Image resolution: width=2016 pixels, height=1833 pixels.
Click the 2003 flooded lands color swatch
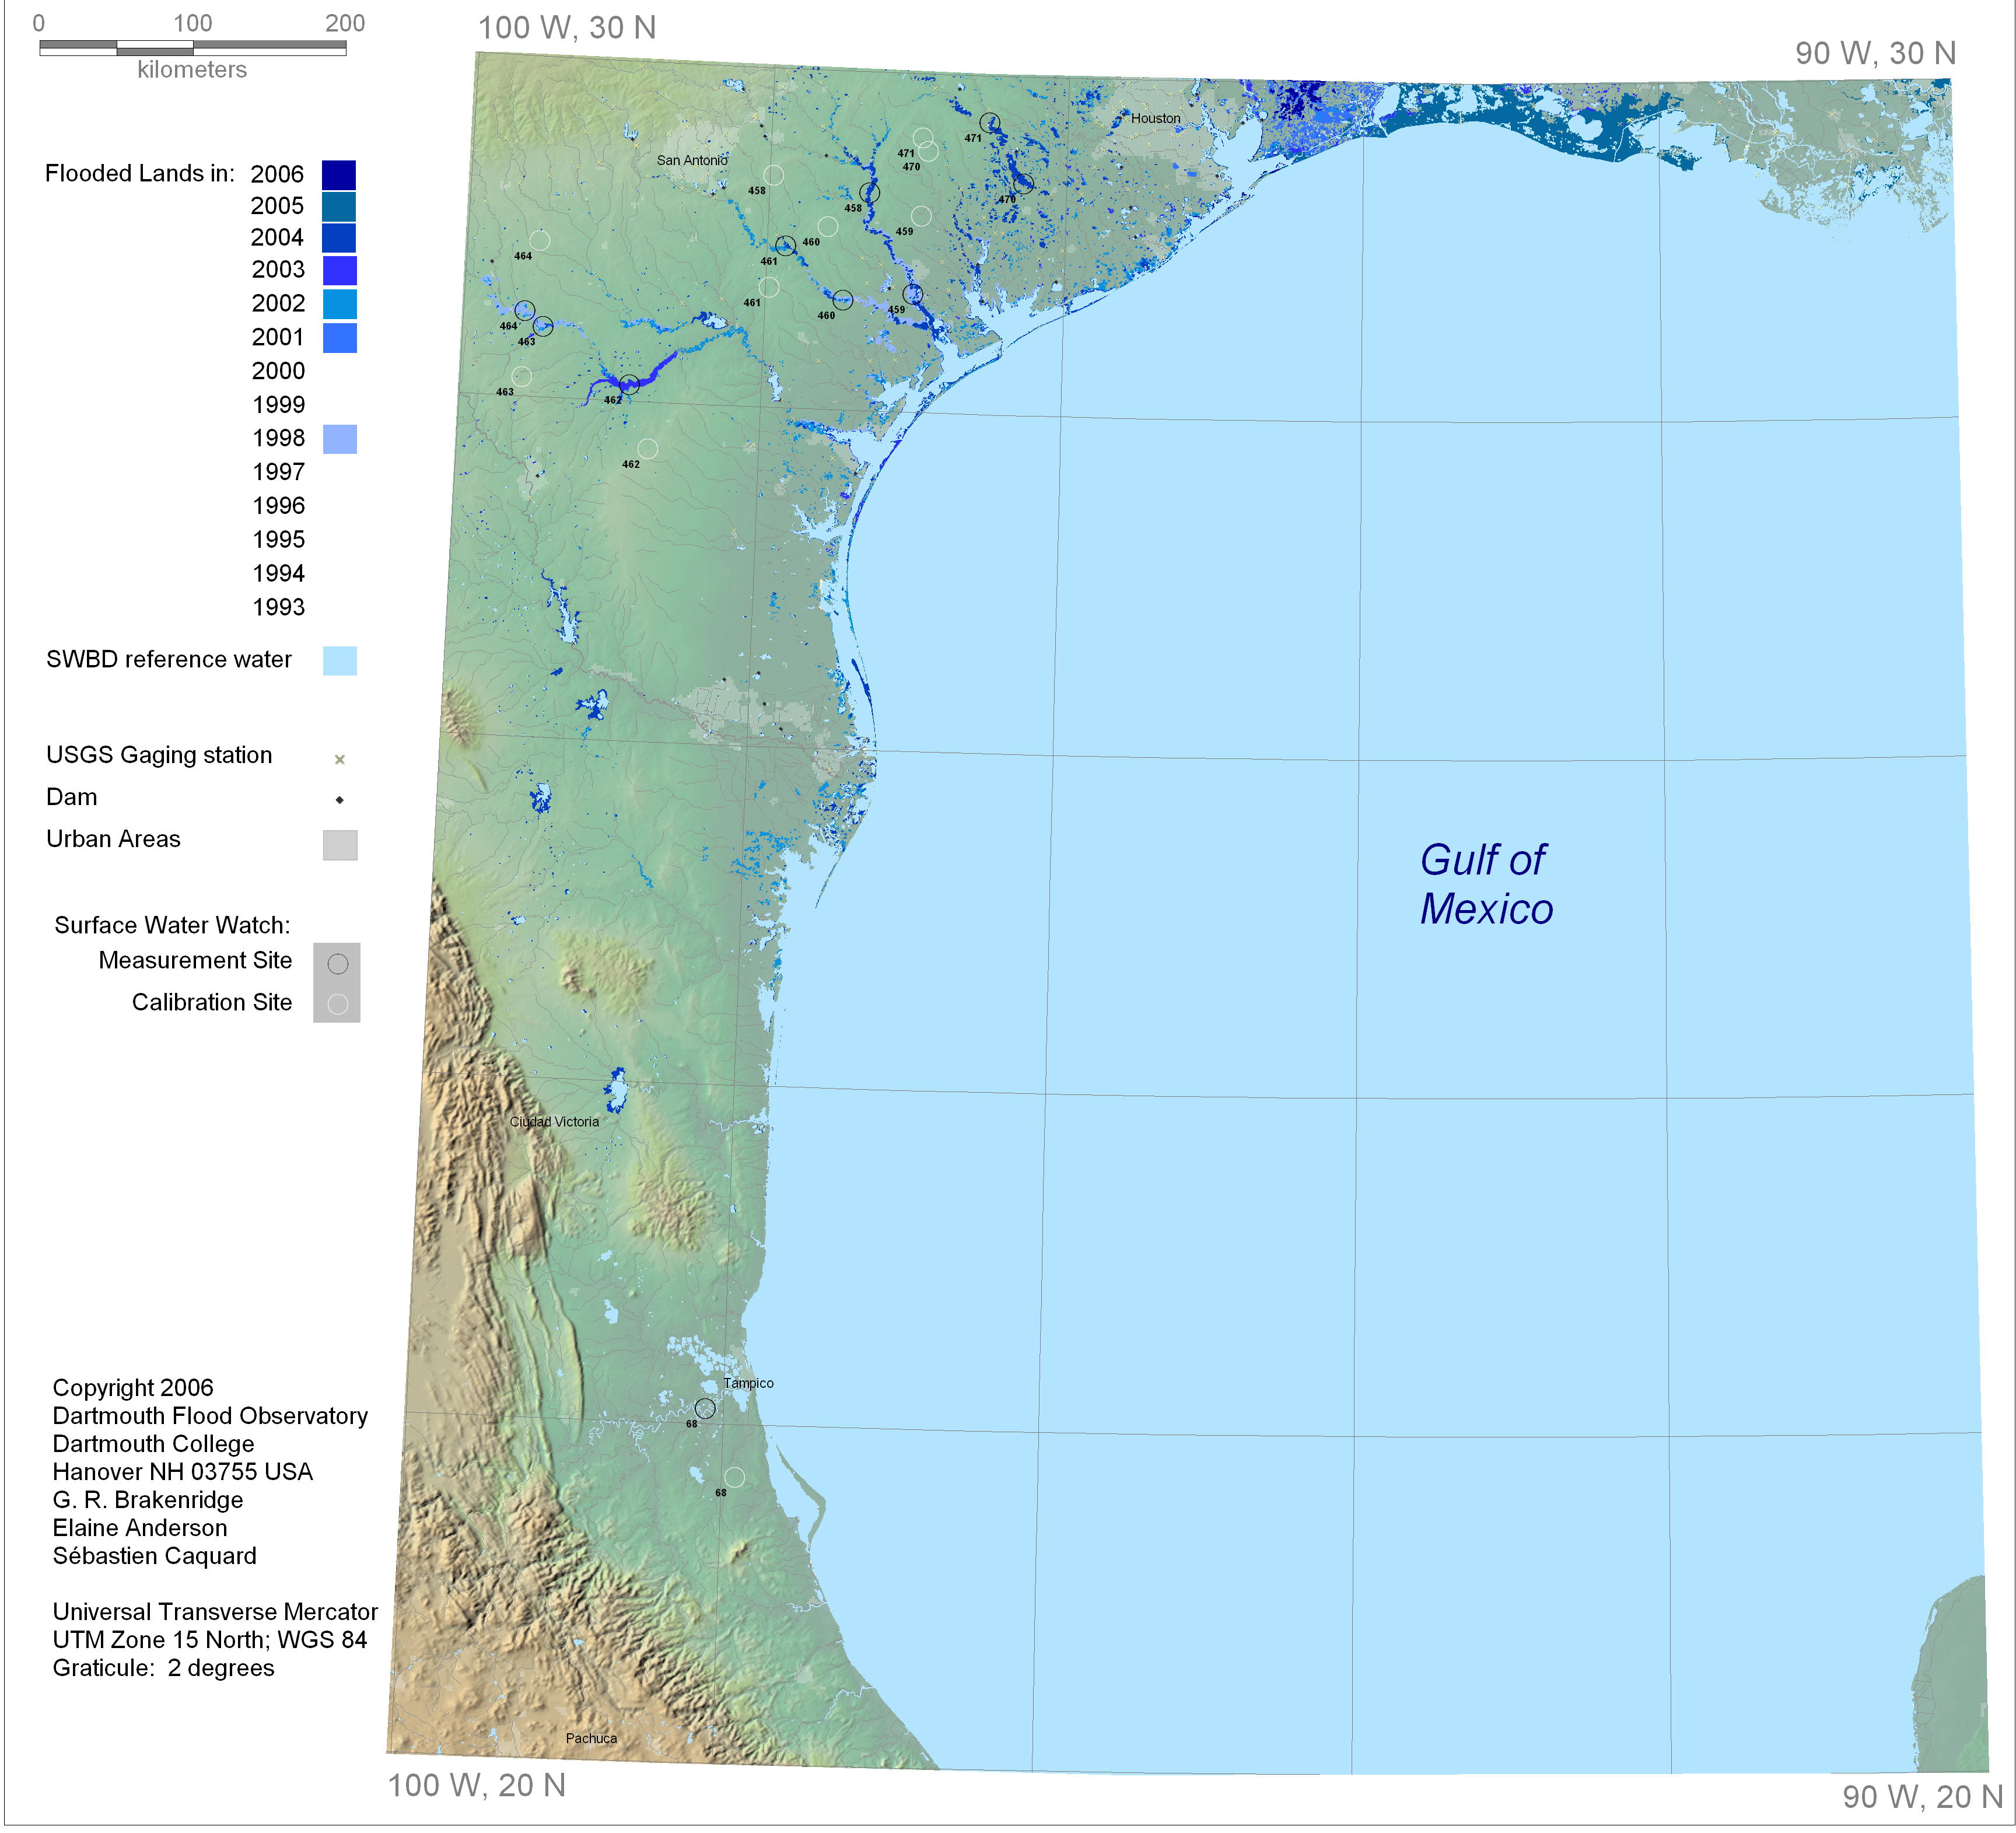pyautogui.click(x=340, y=271)
